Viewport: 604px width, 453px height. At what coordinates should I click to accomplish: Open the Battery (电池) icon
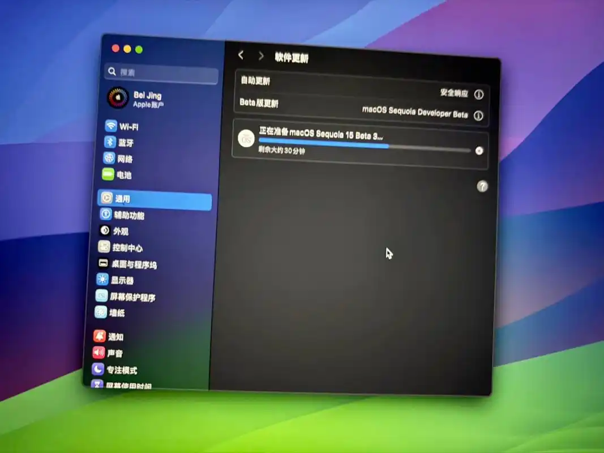click(108, 174)
